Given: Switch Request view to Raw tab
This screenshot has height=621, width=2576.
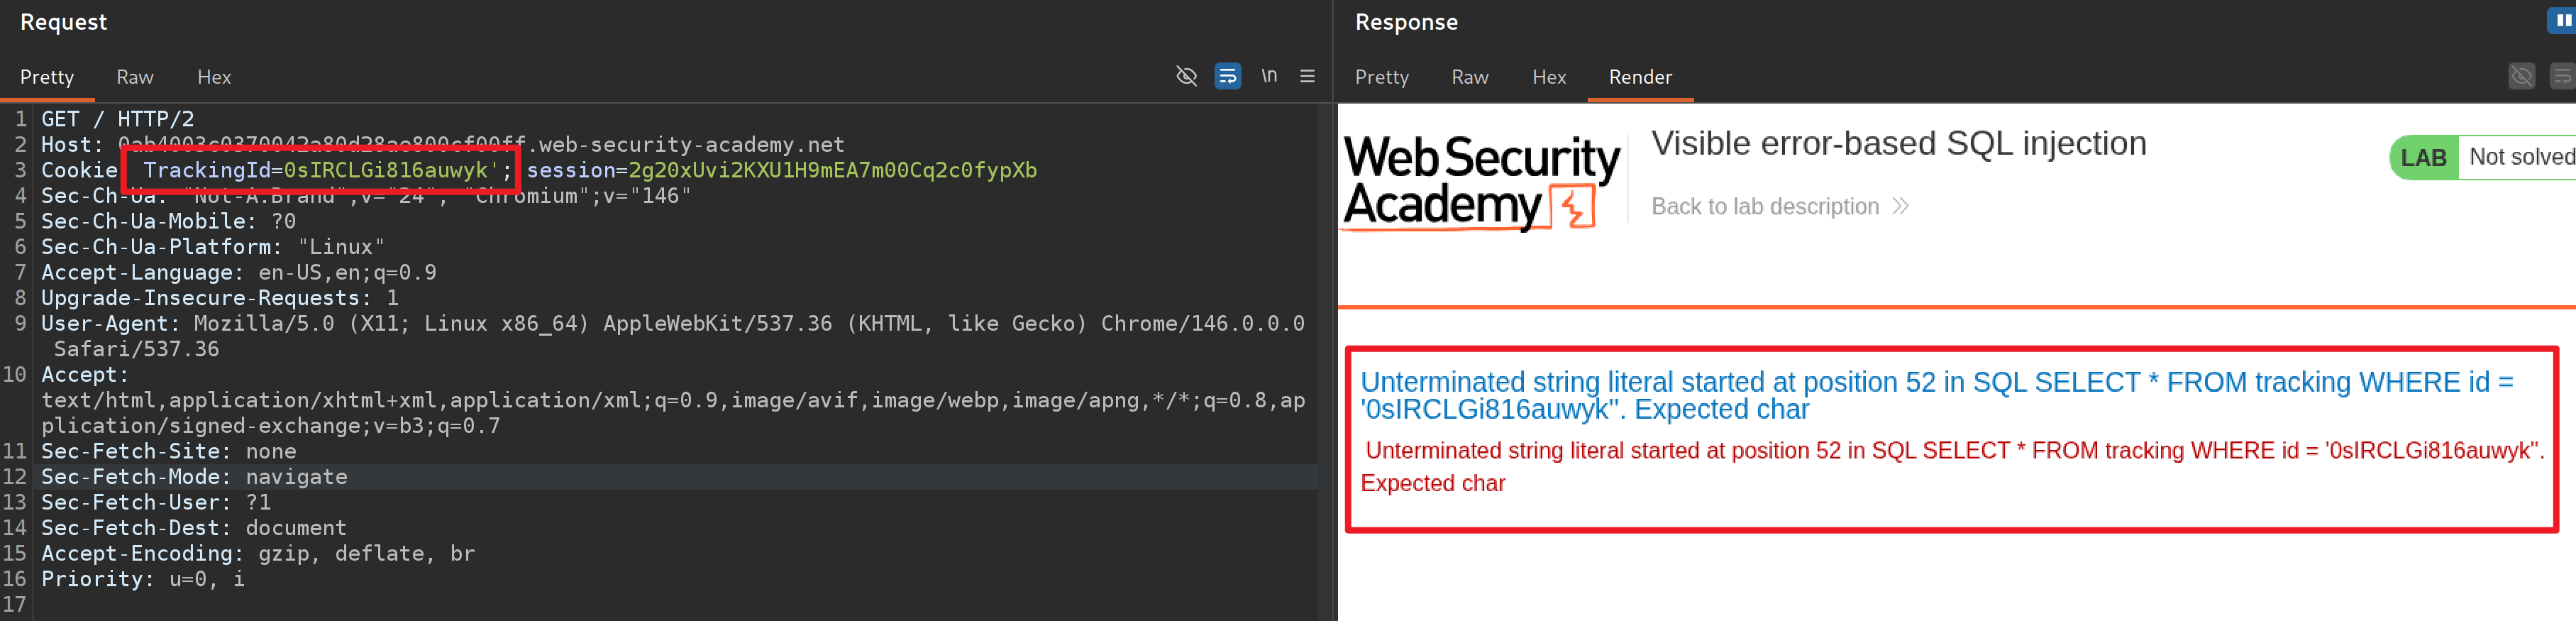Looking at the screenshot, I should coord(134,77).
